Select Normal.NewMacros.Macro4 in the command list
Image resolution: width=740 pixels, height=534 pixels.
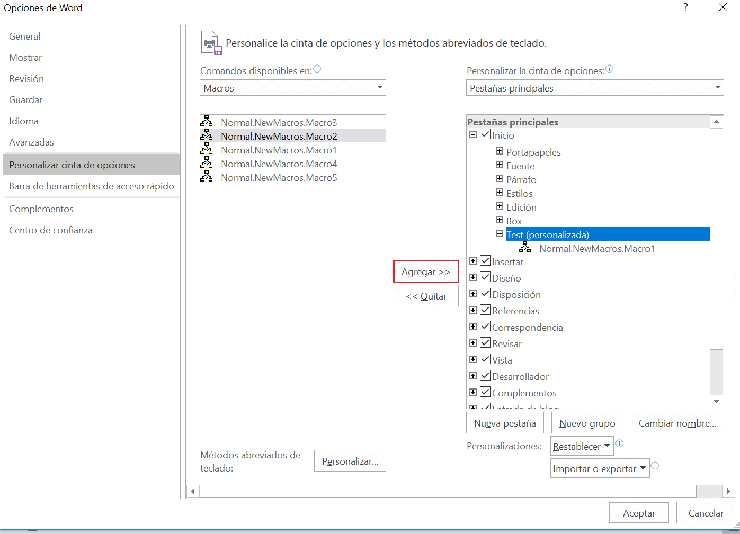tap(293, 164)
